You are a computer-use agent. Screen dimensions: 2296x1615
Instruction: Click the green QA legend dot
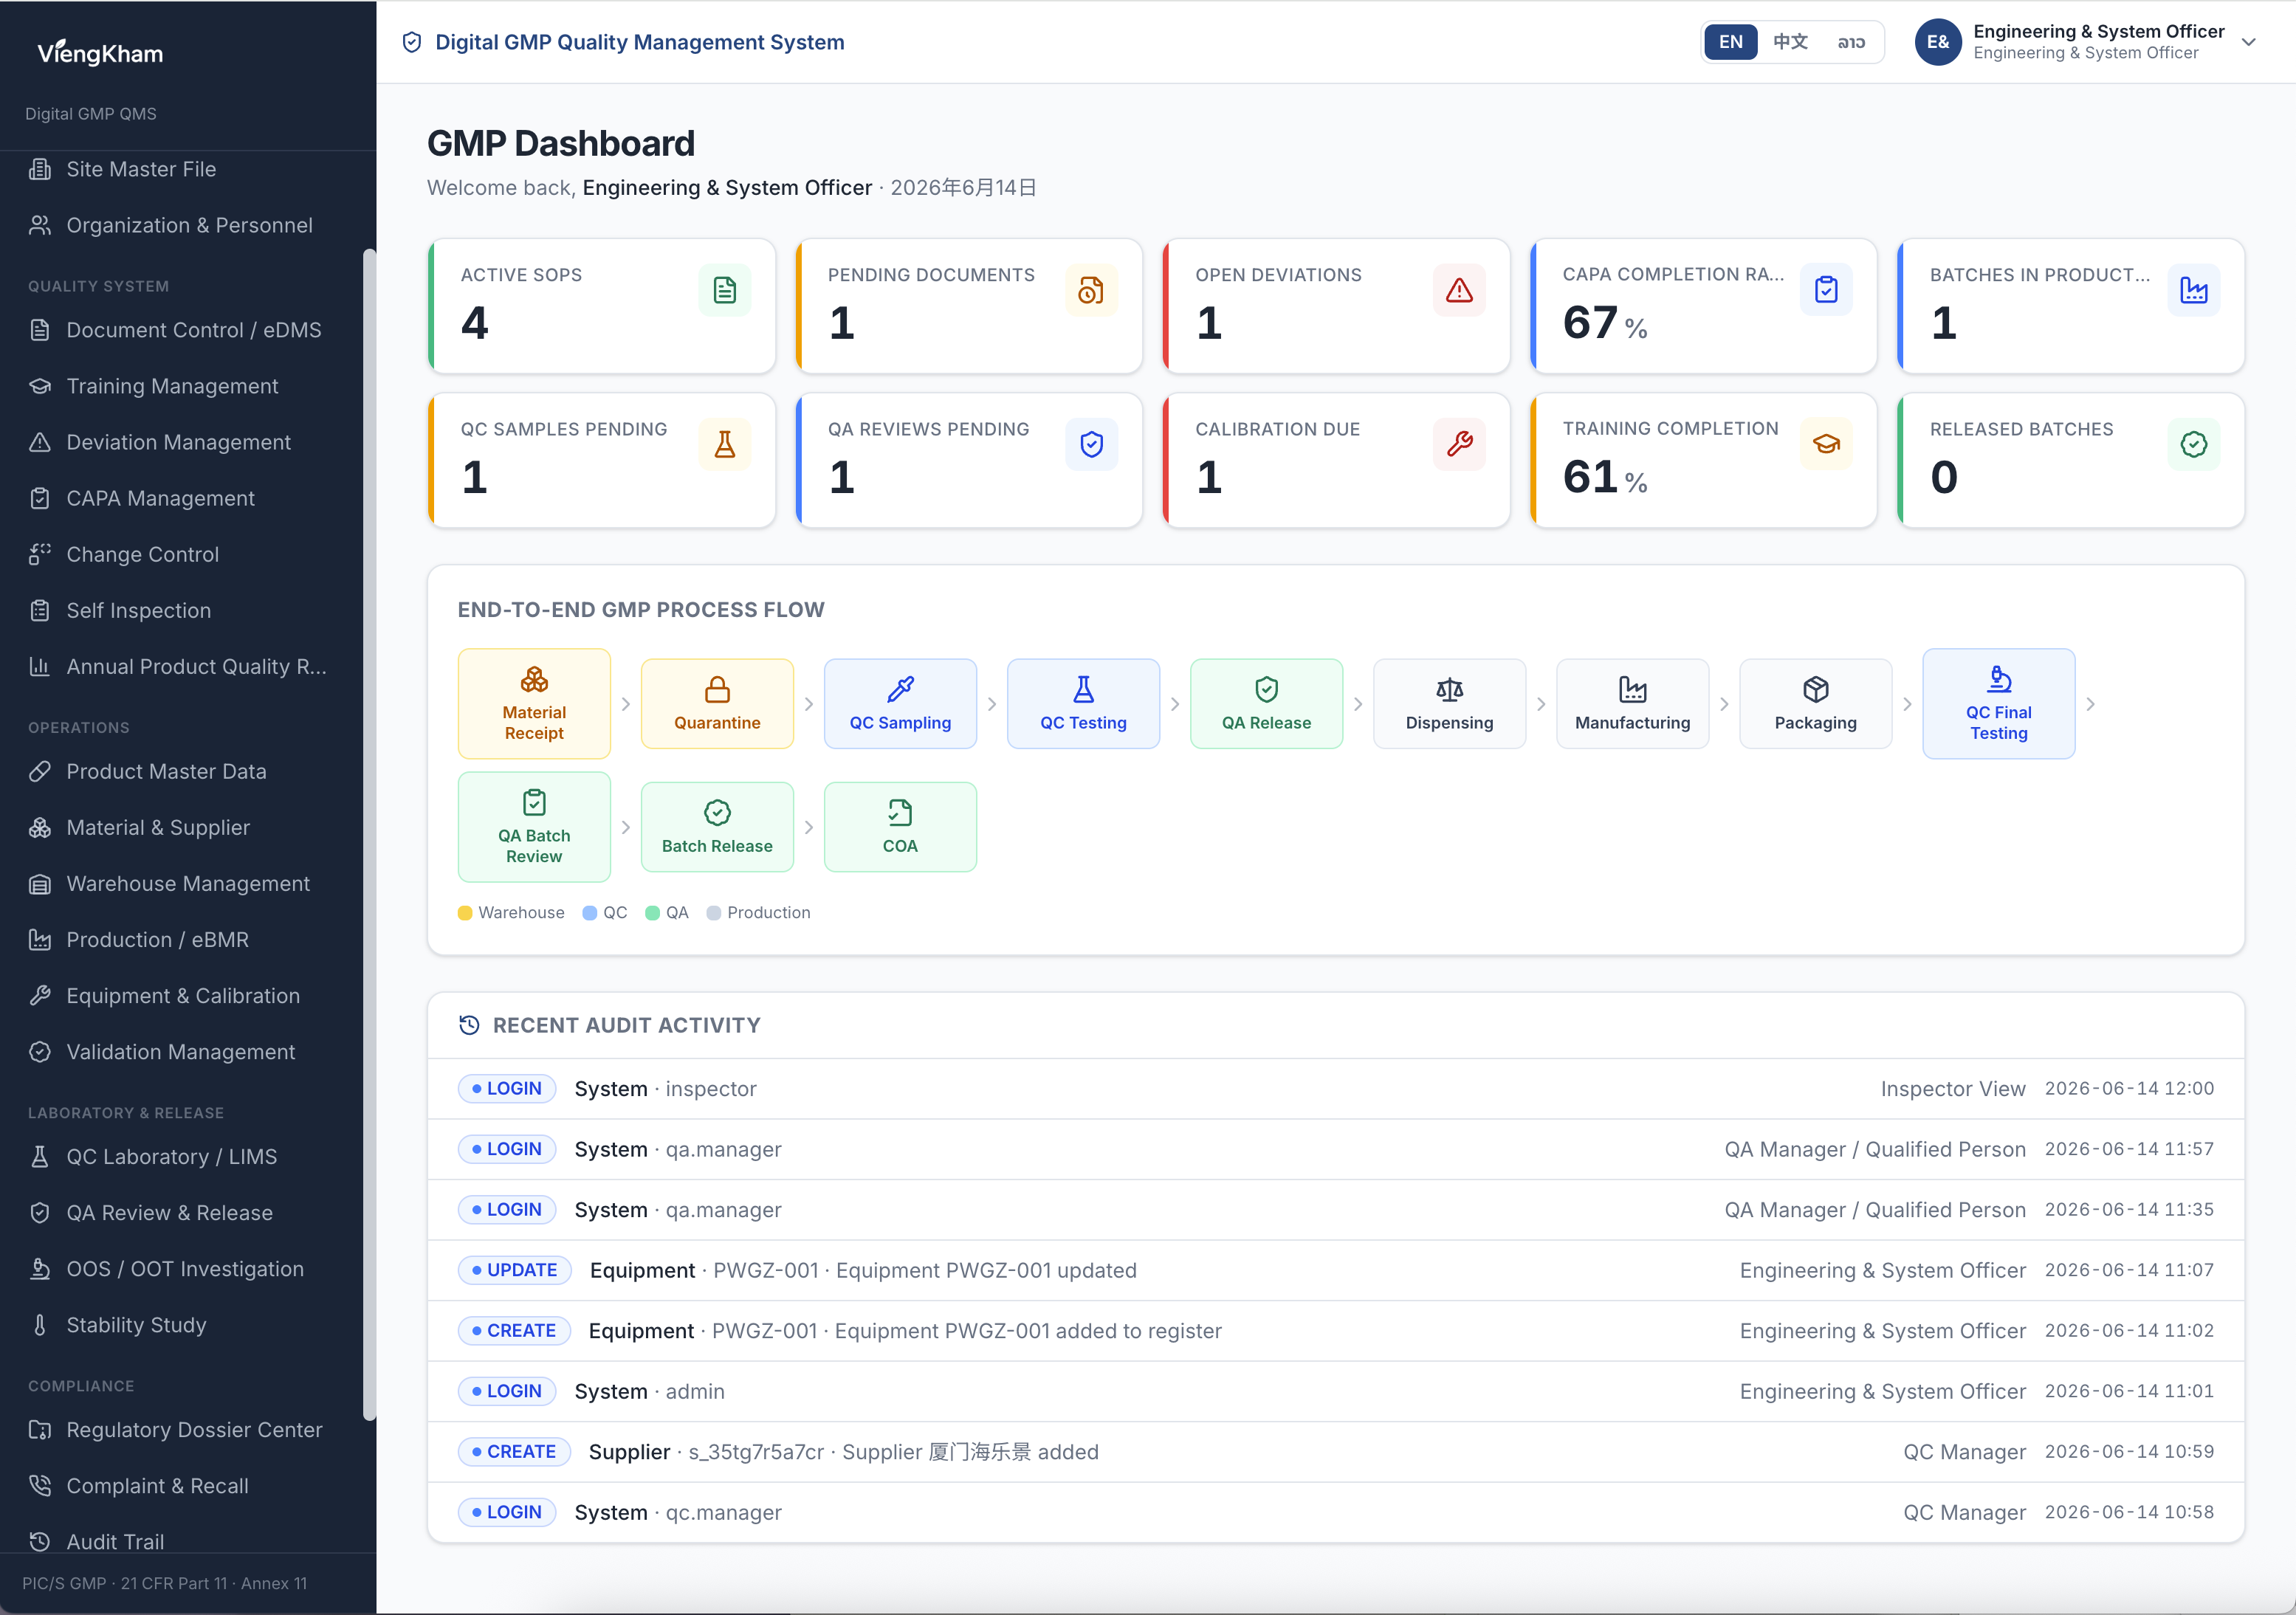pos(653,913)
